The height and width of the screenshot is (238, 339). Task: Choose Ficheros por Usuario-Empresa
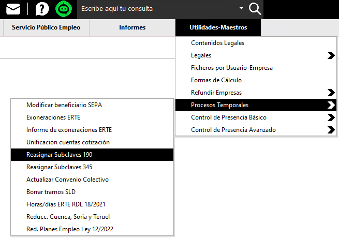coord(231,68)
